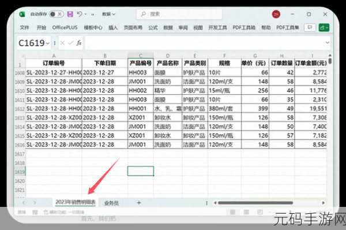This screenshot has height=230, width=346.
Task: Open the user account avatar
Action: (276, 14)
